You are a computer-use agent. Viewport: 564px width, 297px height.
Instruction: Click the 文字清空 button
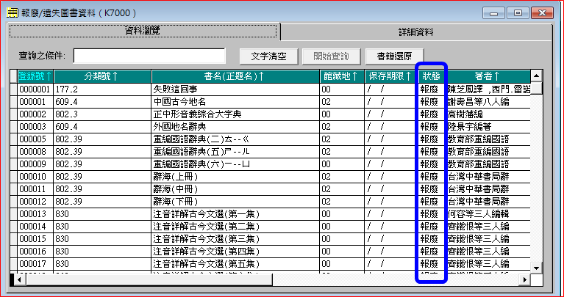coord(269,56)
